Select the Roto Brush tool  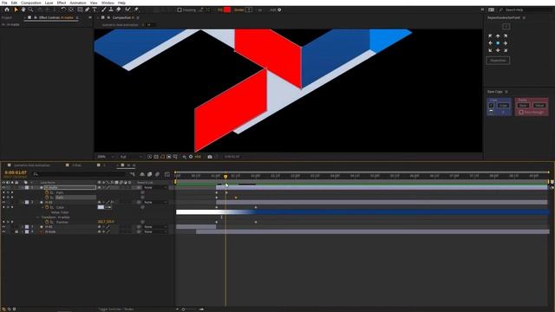[x=127, y=10]
